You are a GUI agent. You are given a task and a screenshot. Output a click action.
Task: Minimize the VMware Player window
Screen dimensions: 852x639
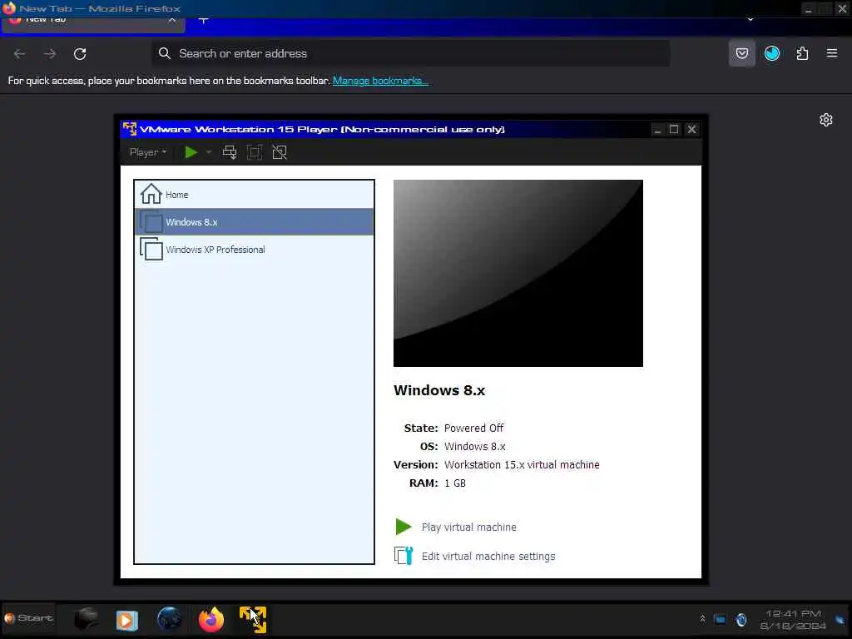657,129
